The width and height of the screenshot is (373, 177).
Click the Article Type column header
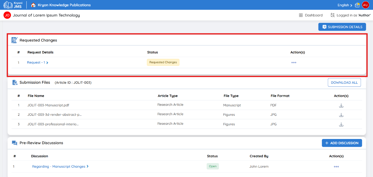pyautogui.click(x=168, y=96)
